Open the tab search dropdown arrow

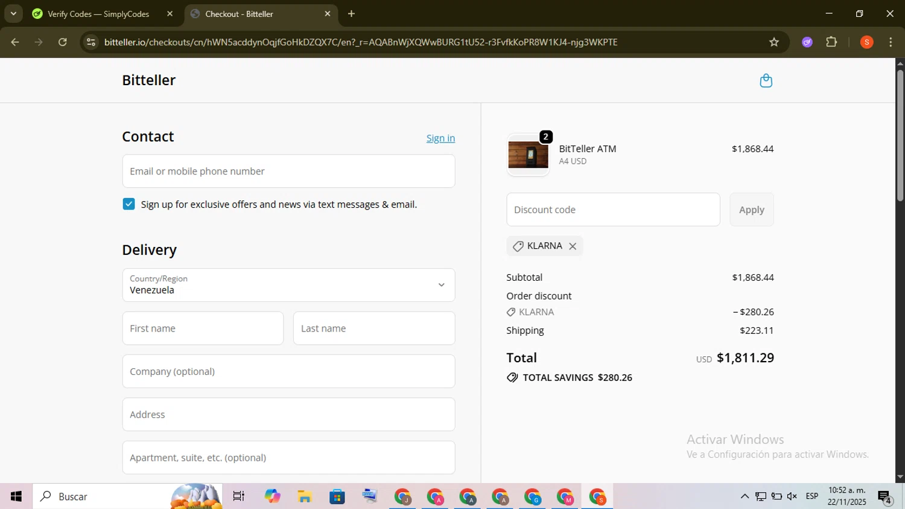(13, 13)
